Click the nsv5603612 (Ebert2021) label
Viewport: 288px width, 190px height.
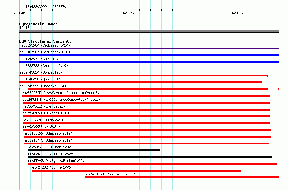[x=44, y=106]
